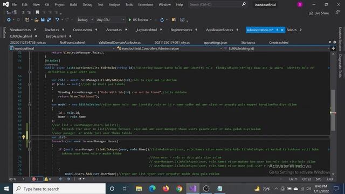Click the Live Share button
345x194 pixels.
click(319, 13)
